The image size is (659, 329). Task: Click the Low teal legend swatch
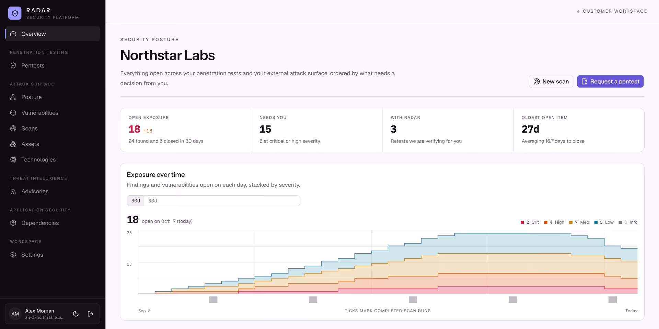596,222
